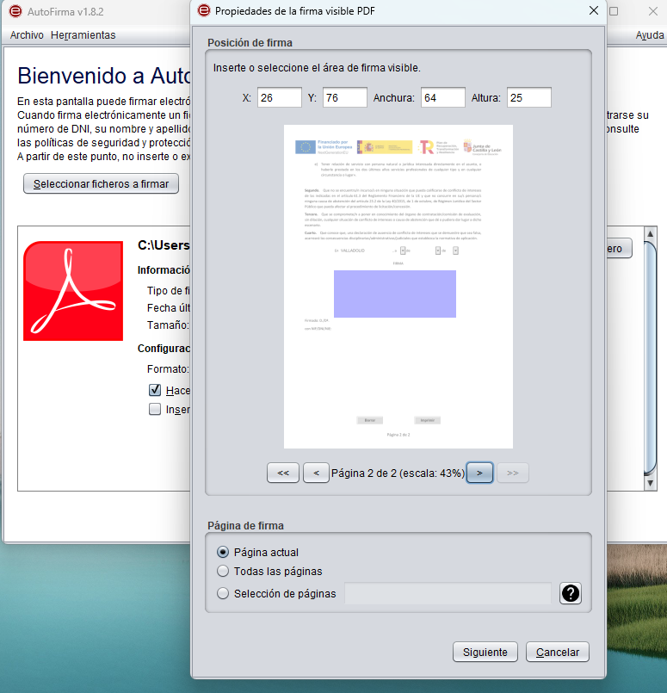
Task: Click the C:\Users file path text
Action: point(164,244)
